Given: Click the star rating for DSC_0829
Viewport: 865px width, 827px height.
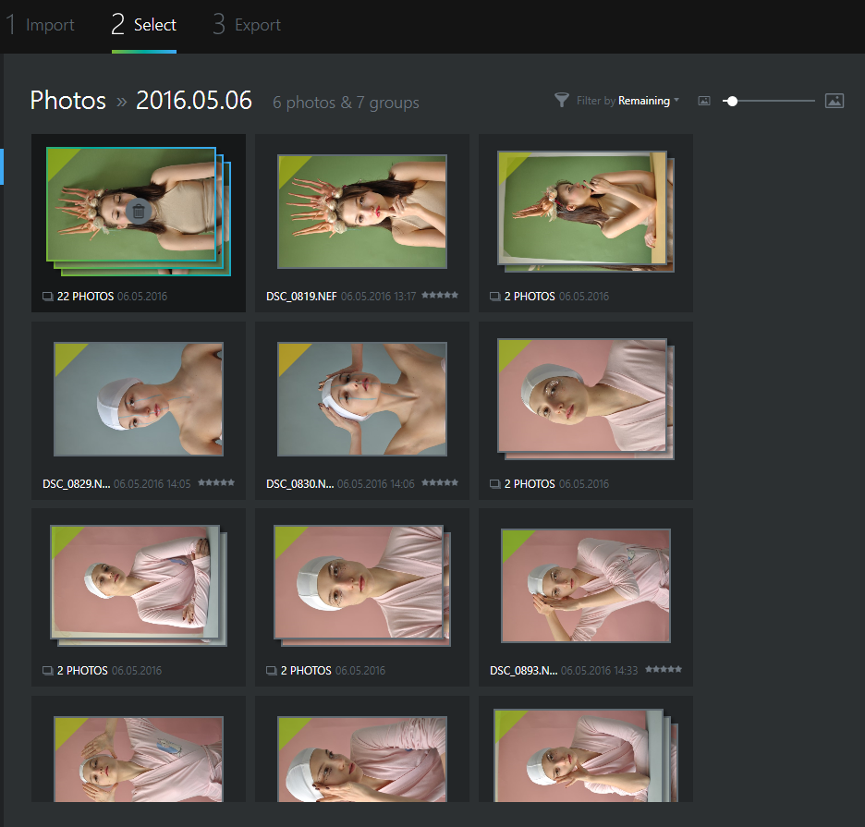Looking at the screenshot, I should [x=216, y=482].
